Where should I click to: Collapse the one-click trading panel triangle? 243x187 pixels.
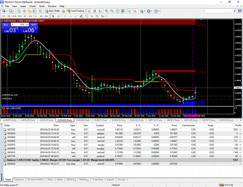(x=2, y=21)
